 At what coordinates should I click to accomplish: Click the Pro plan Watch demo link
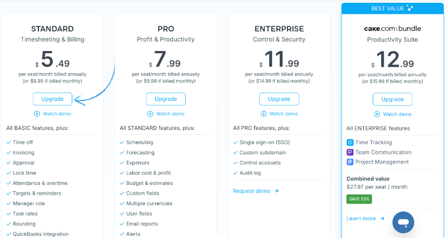coord(170,114)
